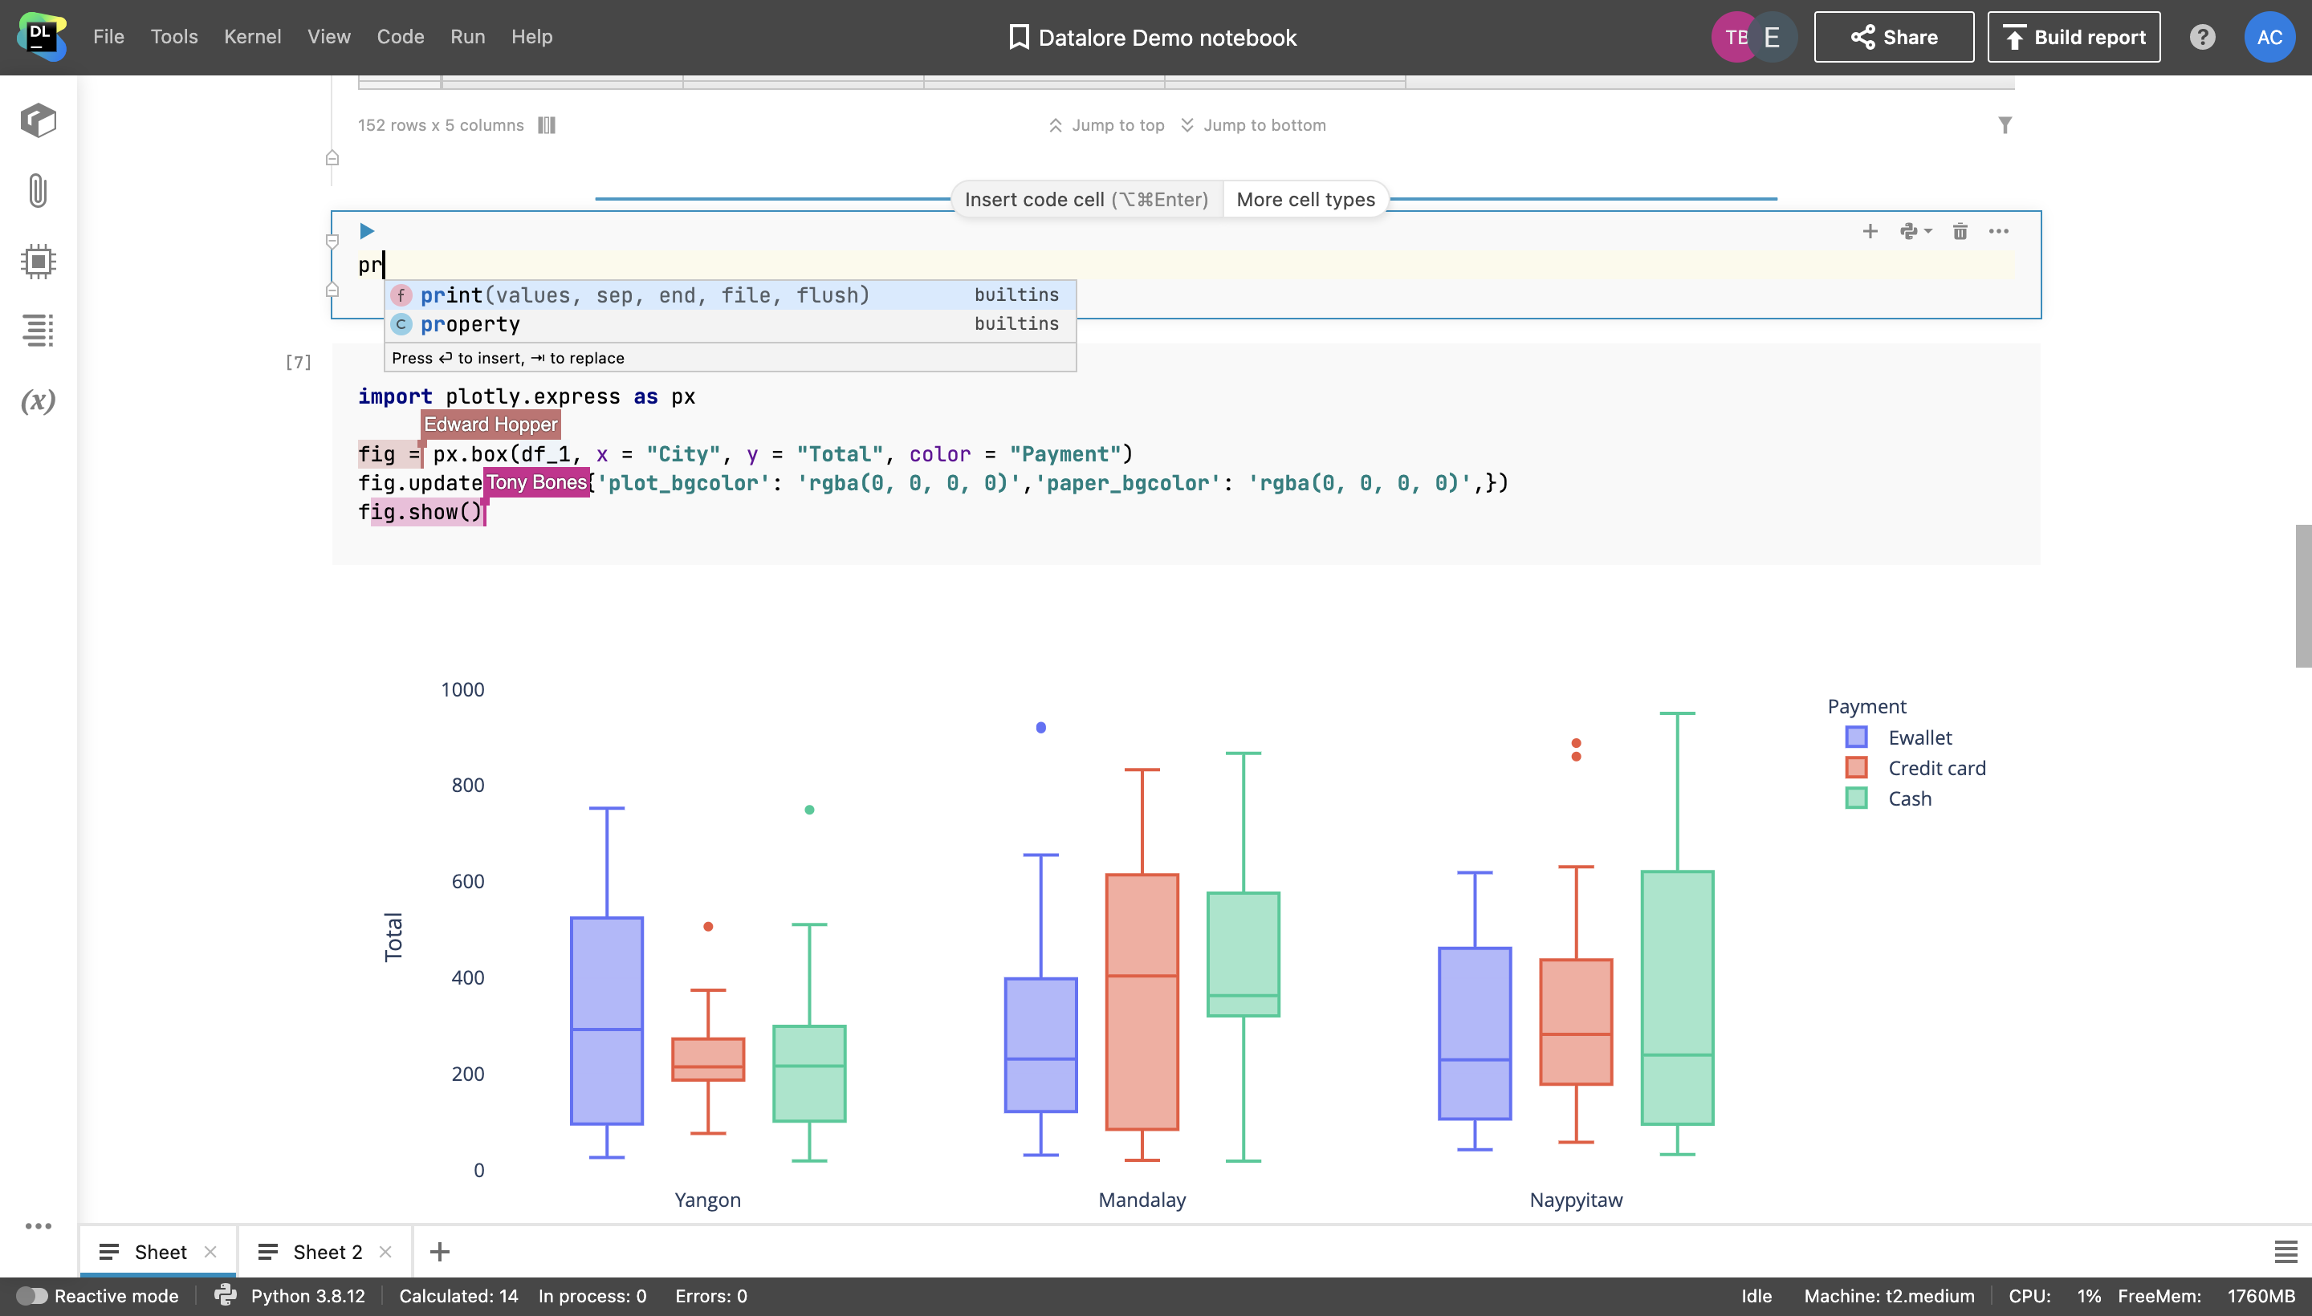Click the Sheet tab
Viewport: 2312px width, 1316px height.
click(x=161, y=1253)
